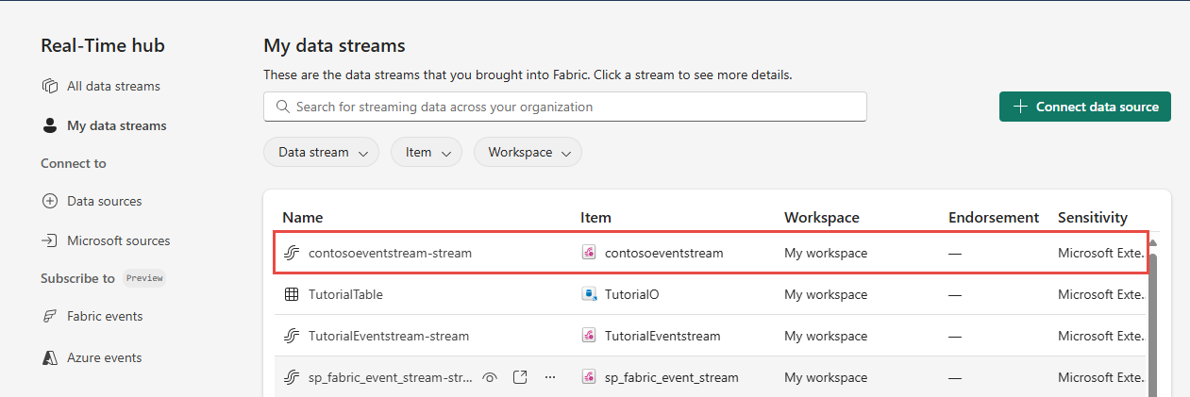Image resolution: width=1190 pixels, height=397 pixels.
Task: Click the Fabric events icon
Action: coord(50,316)
